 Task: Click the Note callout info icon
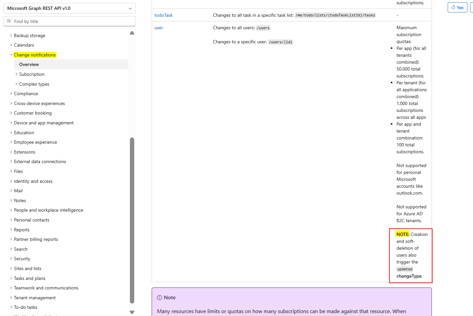[x=160, y=297]
